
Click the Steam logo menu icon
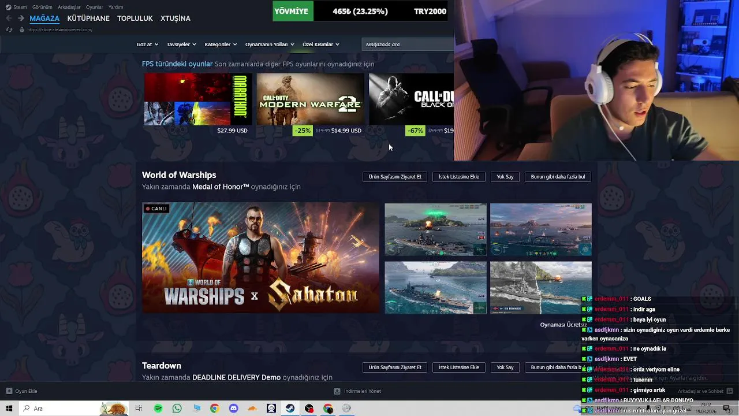(8, 8)
